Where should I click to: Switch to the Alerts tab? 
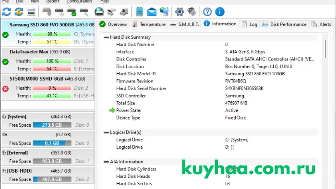[321, 24]
